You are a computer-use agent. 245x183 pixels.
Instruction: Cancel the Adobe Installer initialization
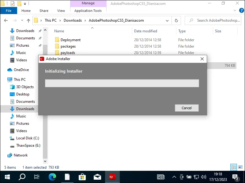pos(187,108)
